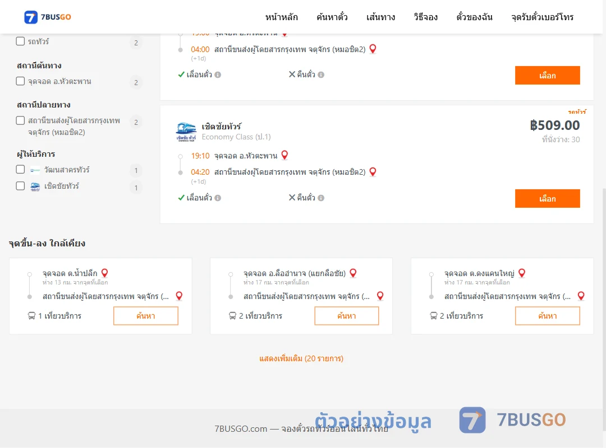
Task: Click the 19:10 departure time
Action: (200, 156)
